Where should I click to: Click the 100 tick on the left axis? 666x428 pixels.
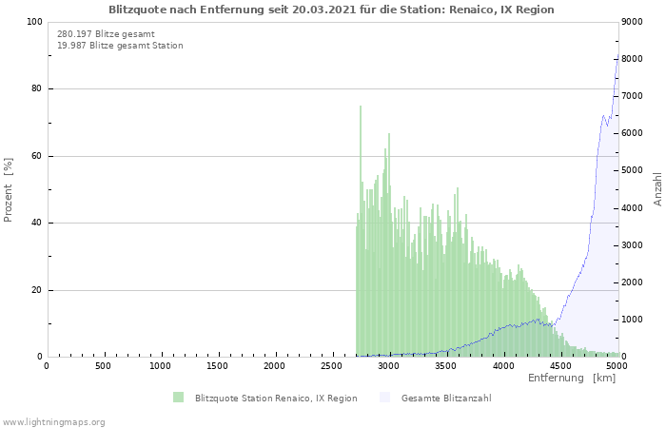point(34,22)
